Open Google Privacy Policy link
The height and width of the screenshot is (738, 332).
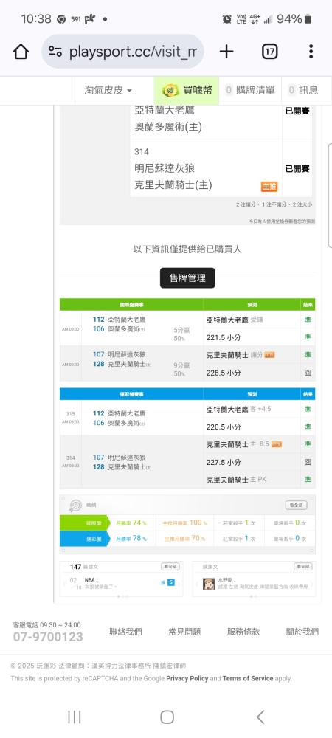pyautogui.click(x=187, y=678)
